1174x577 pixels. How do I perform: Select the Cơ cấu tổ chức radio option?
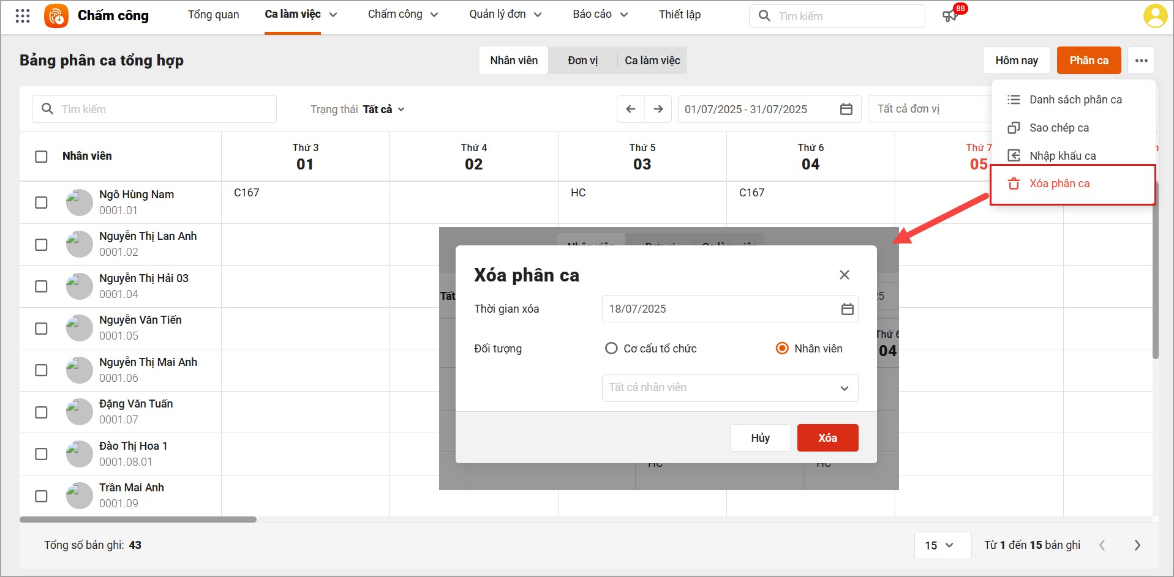[611, 348]
